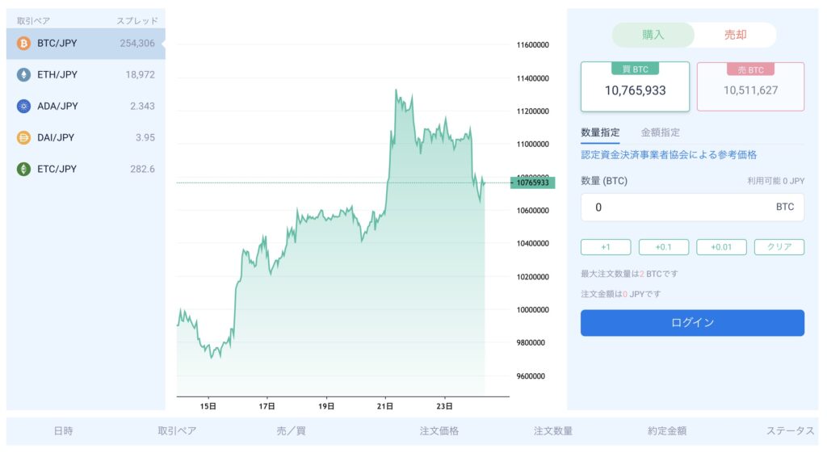Clear quantity with クリア button

pyautogui.click(x=779, y=247)
